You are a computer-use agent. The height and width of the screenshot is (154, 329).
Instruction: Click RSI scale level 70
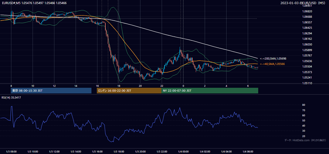tap(304, 110)
